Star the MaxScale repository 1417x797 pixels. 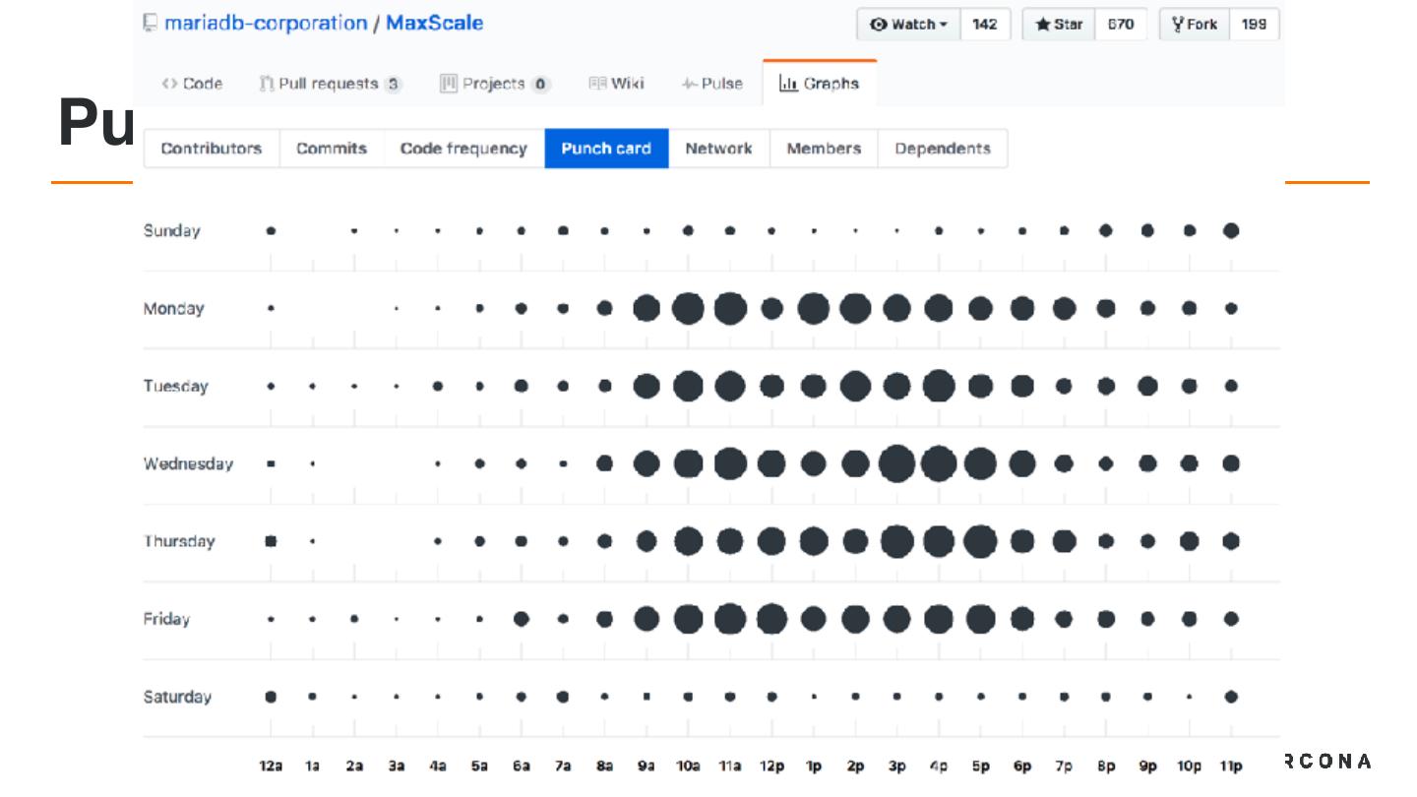(x=1059, y=25)
